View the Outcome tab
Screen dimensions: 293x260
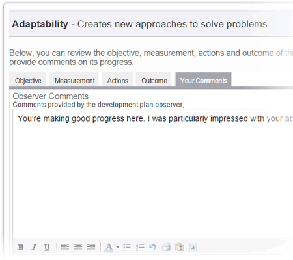click(154, 80)
